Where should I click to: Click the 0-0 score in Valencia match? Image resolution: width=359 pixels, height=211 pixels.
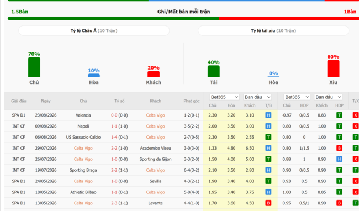114,115
